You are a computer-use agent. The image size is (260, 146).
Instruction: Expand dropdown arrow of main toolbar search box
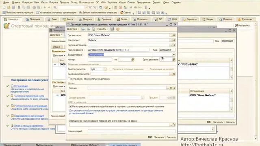point(86,7)
